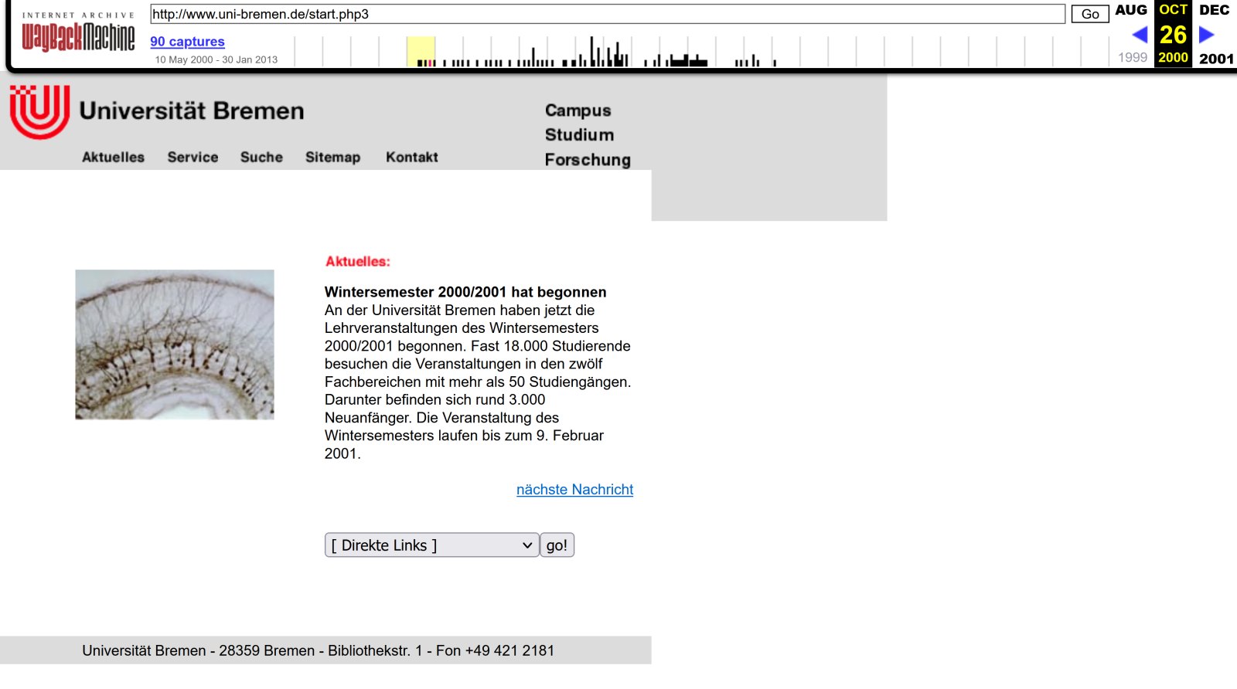Select the year 2001 capture
The width and height of the screenshot is (1237, 689).
click(x=1216, y=59)
